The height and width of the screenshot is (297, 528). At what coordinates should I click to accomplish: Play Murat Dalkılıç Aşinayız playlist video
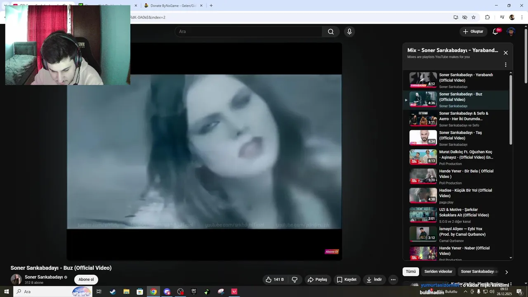[456, 158]
